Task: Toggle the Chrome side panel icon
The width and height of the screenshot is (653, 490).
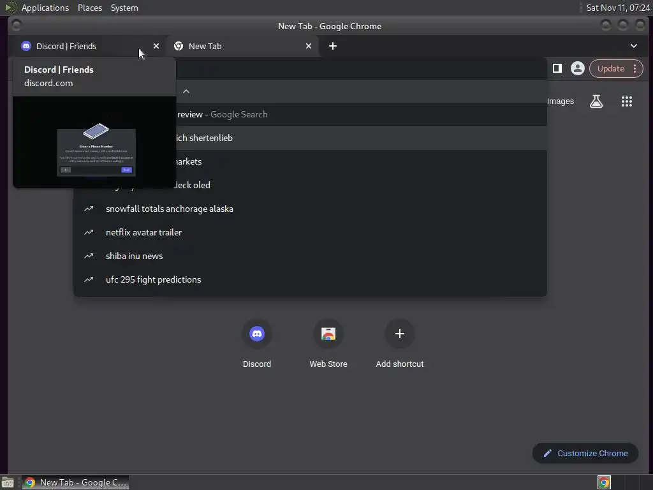Action: (557, 68)
